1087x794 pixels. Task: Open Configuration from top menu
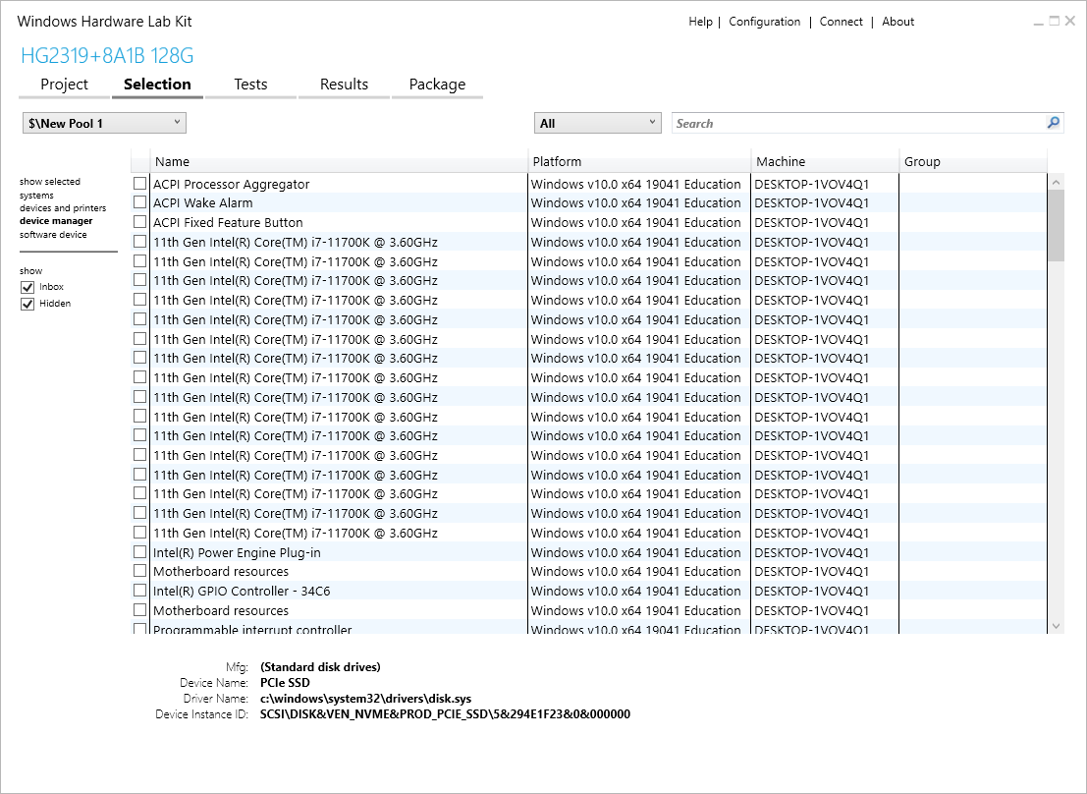click(x=764, y=22)
